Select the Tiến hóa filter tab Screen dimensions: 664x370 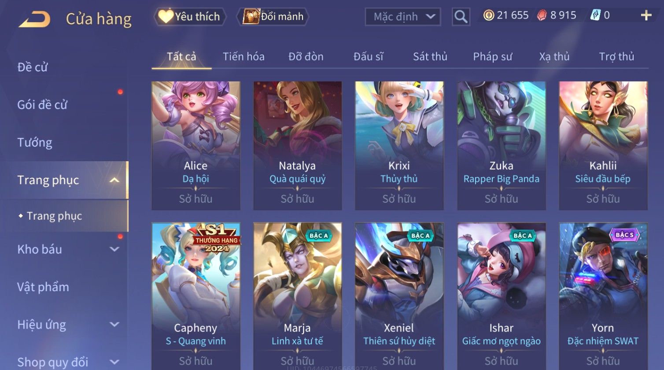pos(243,56)
